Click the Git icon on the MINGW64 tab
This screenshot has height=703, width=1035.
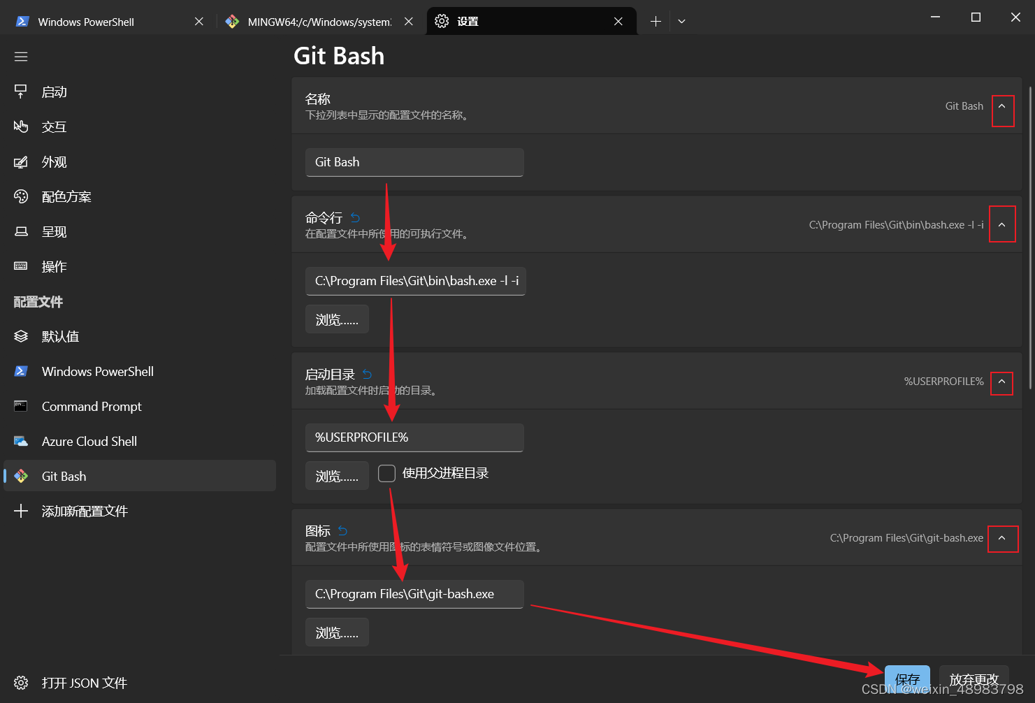click(232, 22)
